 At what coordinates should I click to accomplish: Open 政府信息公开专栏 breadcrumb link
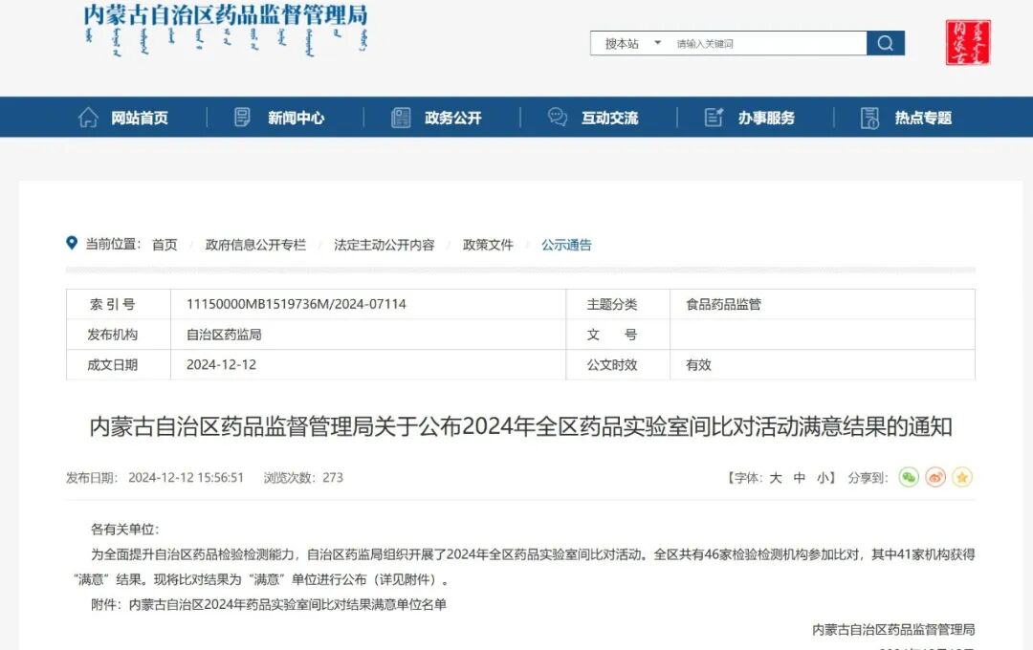click(255, 245)
